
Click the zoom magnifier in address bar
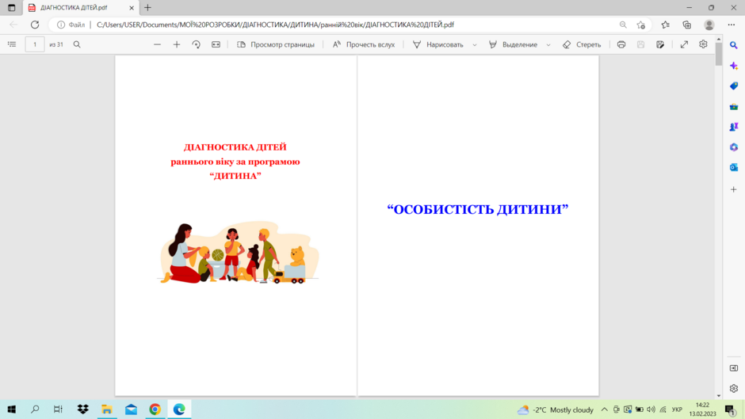tap(623, 25)
